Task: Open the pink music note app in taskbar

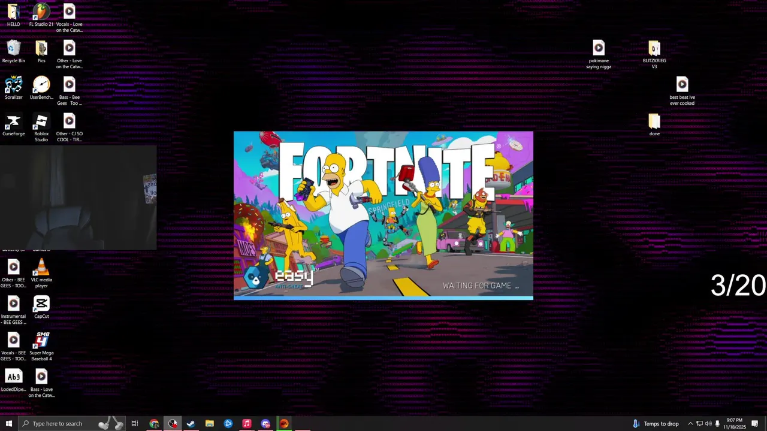Action: click(247, 424)
